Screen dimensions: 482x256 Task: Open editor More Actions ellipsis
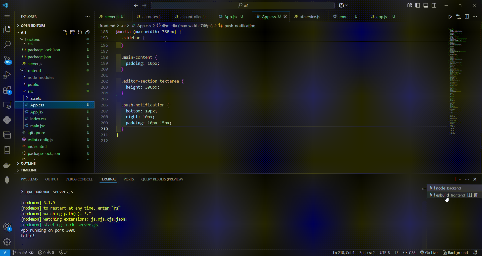coord(475,17)
